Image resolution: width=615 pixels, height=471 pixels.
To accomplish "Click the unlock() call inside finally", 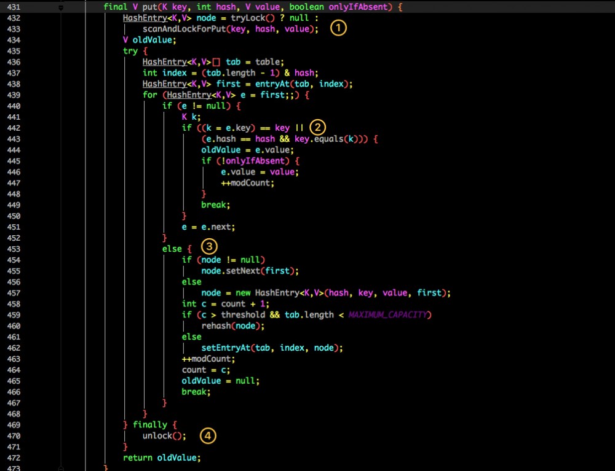I will click(x=160, y=435).
